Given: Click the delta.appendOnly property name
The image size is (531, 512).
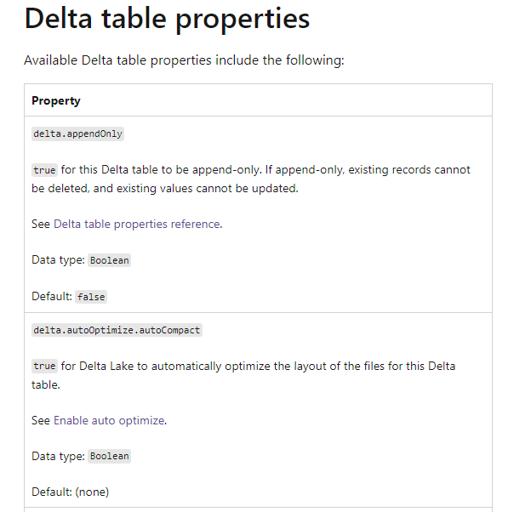Looking at the screenshot, I should click(78, 134).
